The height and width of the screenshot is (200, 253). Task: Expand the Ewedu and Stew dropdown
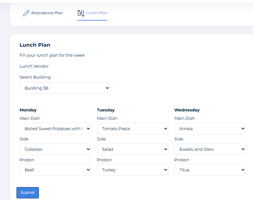tap(210, 149)
